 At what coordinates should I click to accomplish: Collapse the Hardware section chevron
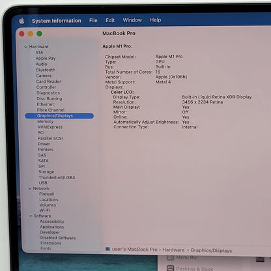click(26, 47)
